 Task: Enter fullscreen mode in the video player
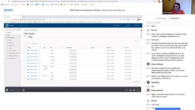click(x=138, y=90)
